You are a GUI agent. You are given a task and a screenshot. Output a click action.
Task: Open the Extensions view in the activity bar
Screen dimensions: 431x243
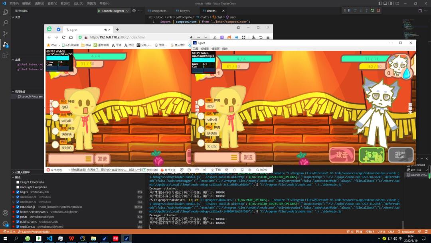(5, 55)
